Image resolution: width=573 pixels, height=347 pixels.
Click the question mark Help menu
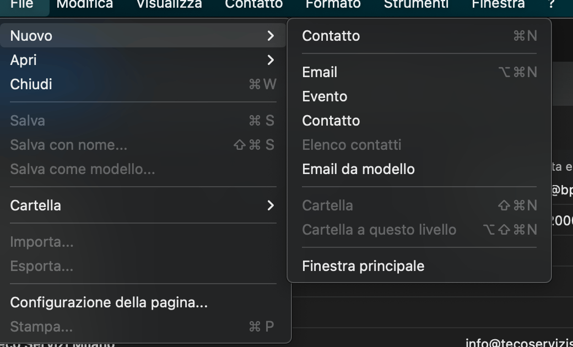[552, 4]
